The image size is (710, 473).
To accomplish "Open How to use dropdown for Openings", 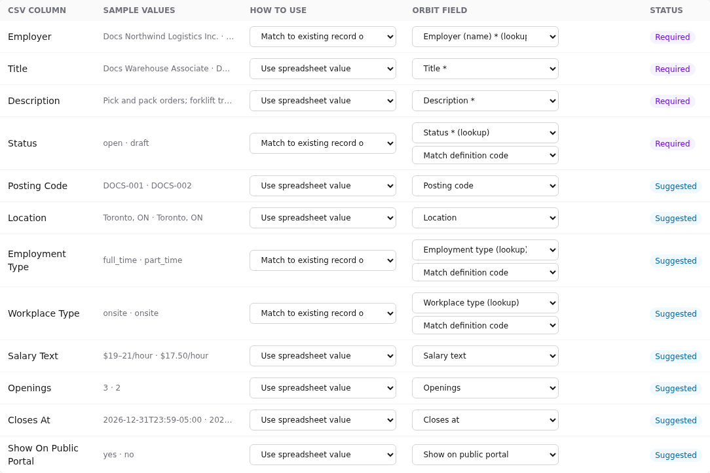I will [323, 388].
